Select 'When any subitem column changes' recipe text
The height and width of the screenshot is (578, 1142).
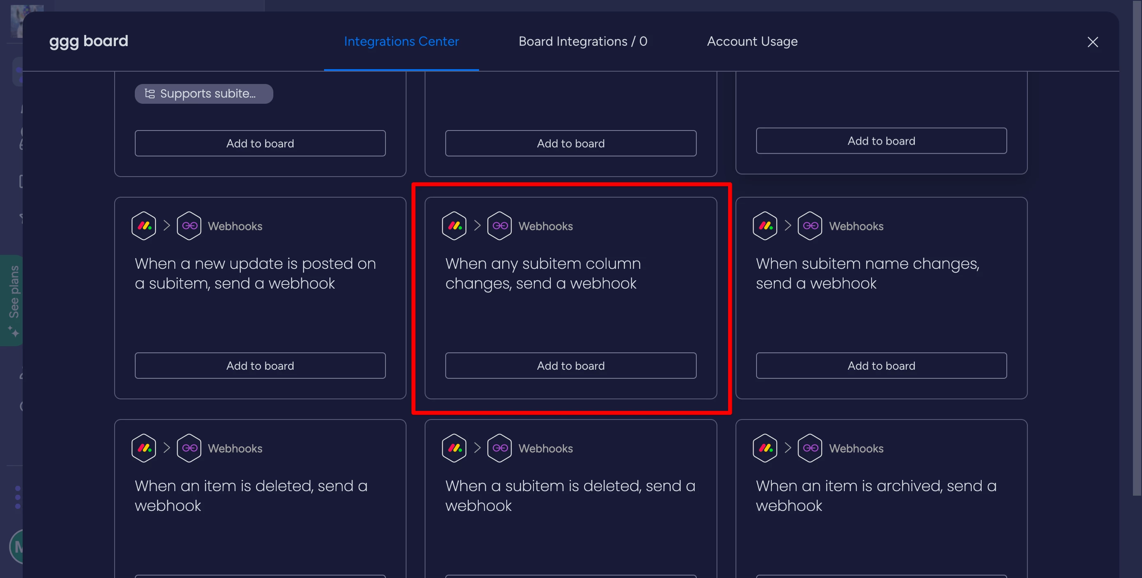point(543,273)
